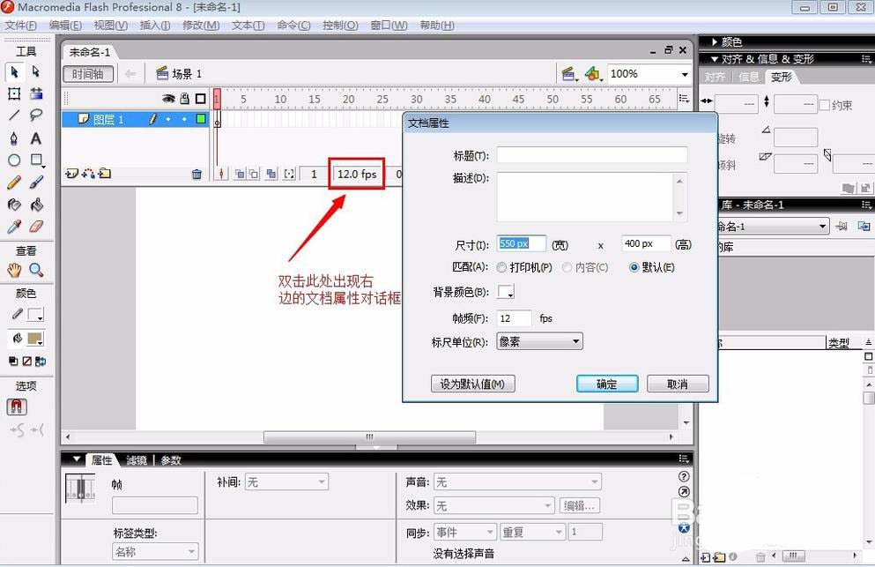
Task: Click the 取消 button
Action: [678, 384]
